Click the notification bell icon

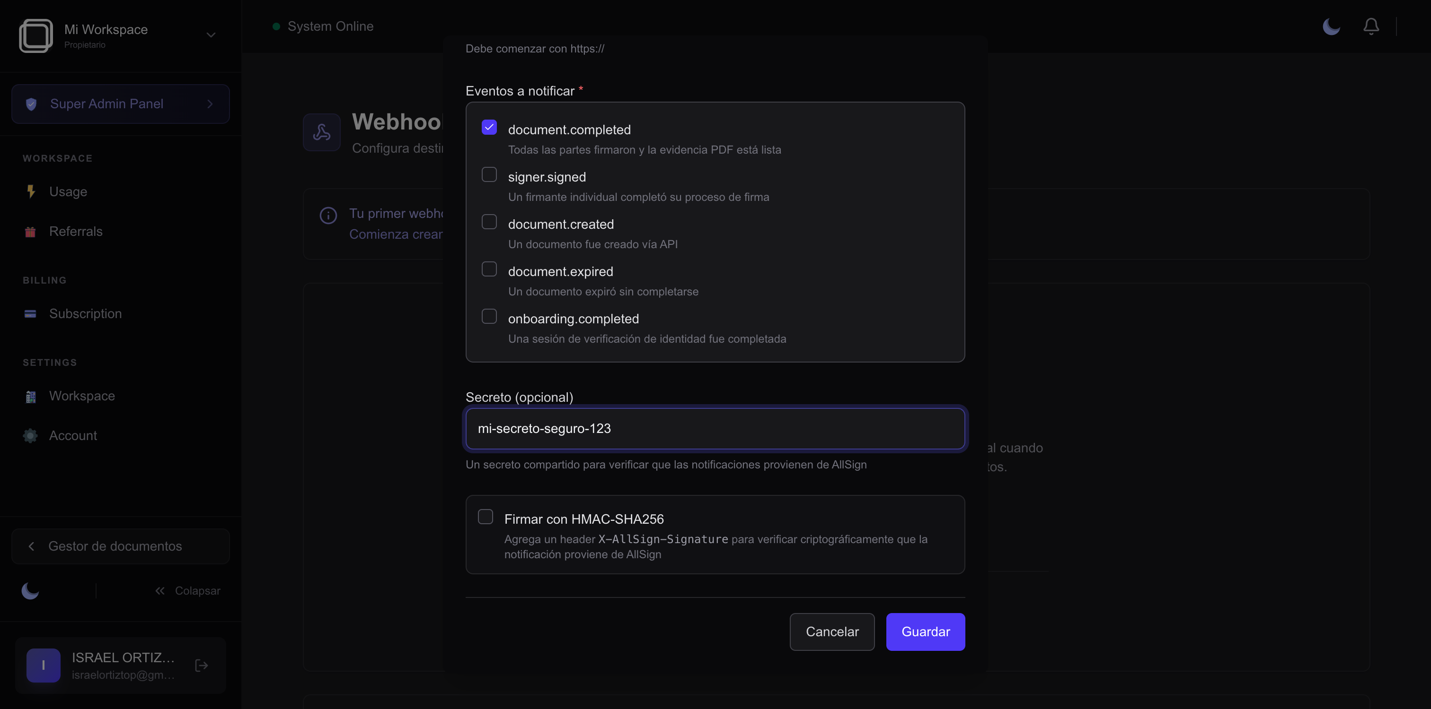(1370, 26)
